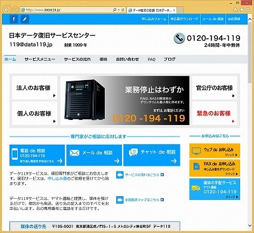Click 申込書ダウンロード in top bar

185,19
